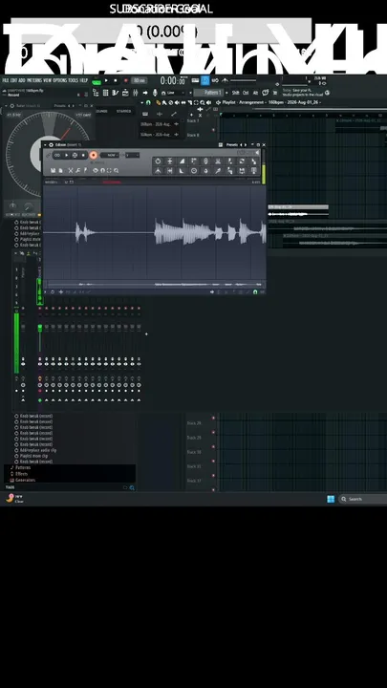Click browser folder icon near TAGS
387x688 pixels.
125,487
